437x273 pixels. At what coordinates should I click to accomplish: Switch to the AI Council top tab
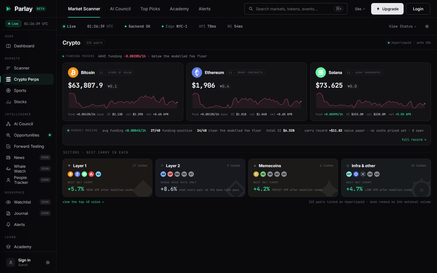[x=120, y=9]
